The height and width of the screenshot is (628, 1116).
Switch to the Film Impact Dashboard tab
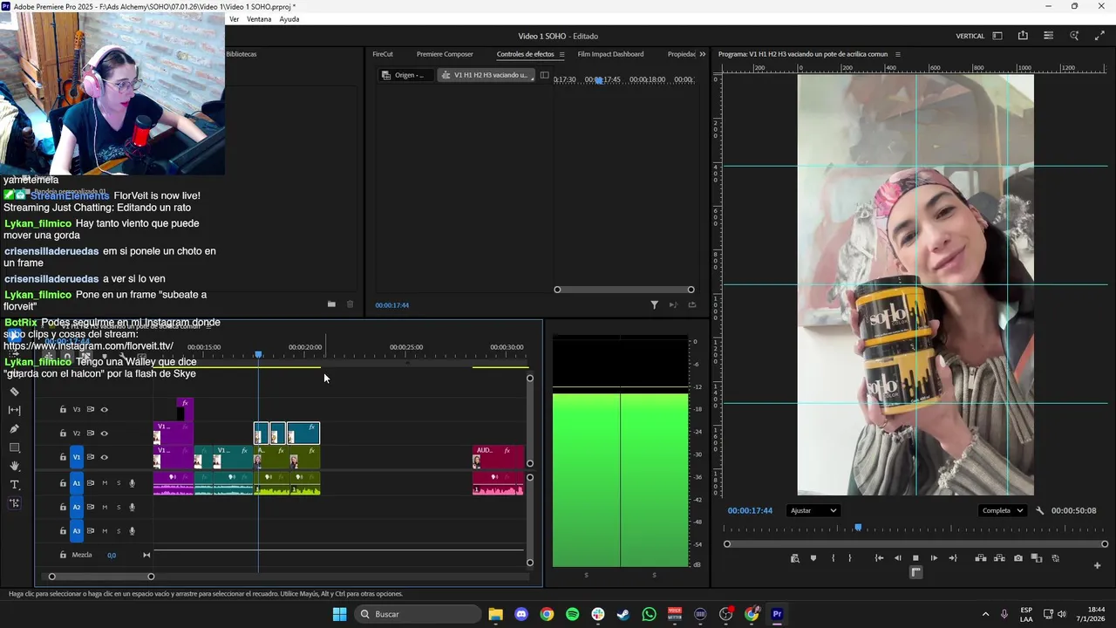click(x=610, y=54)
